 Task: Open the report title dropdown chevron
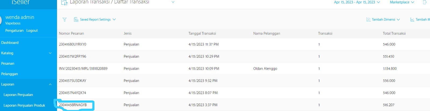click(x=173, y=2)
